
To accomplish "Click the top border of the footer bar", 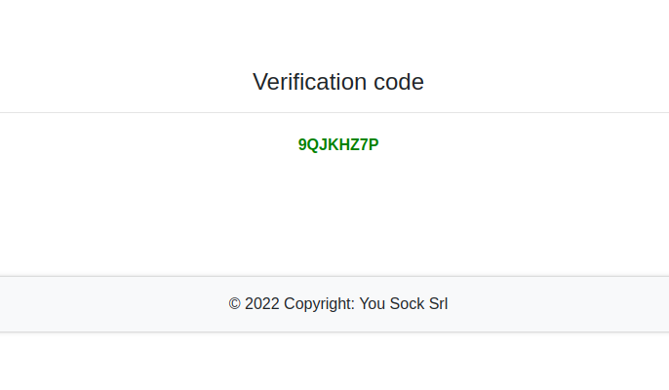I will [334, 276].
